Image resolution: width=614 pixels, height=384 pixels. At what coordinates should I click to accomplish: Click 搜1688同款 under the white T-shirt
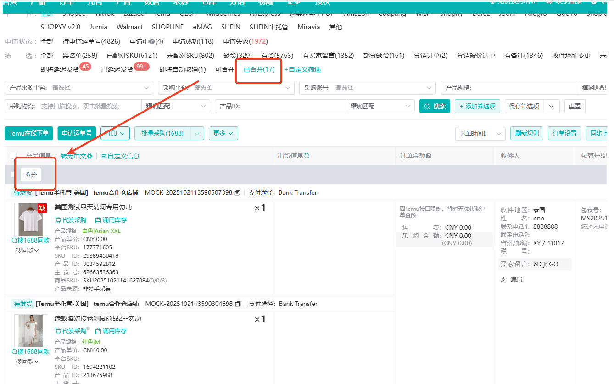30,240
